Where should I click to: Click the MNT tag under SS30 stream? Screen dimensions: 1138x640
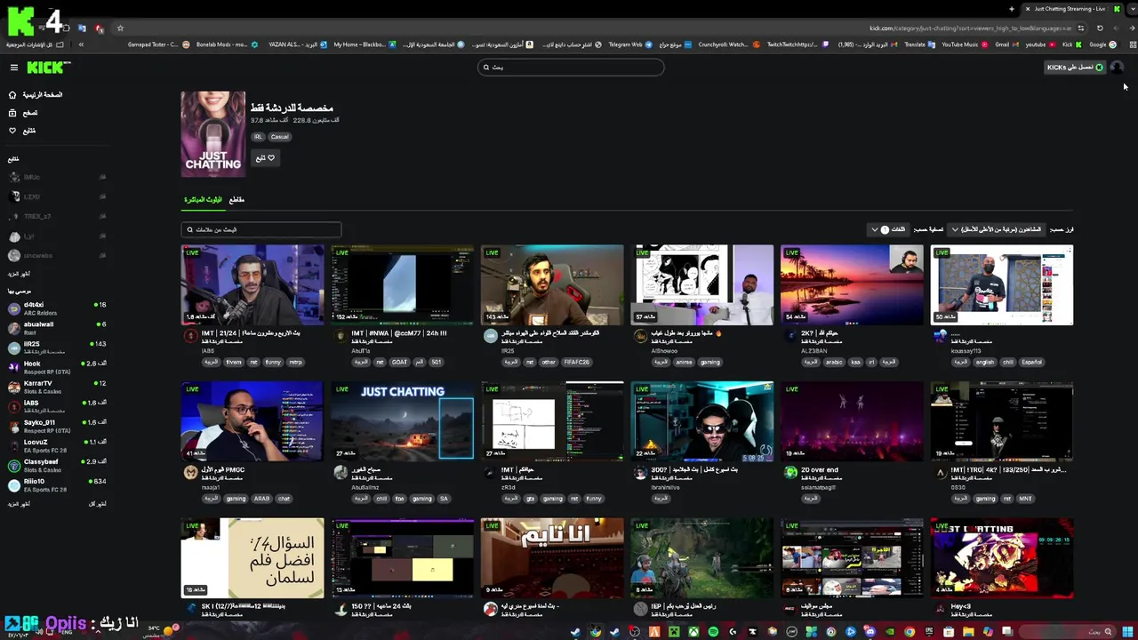coord(1024,499)
